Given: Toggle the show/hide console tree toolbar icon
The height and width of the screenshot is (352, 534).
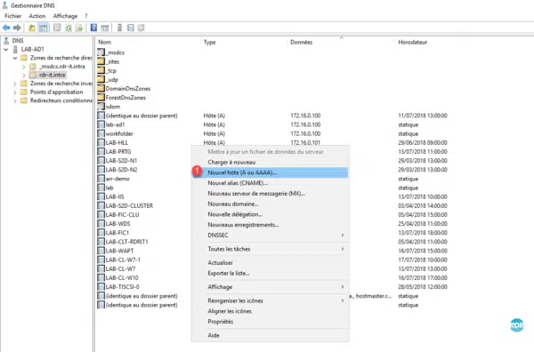Looking at the screenshot, I should [x=44, y=28].
